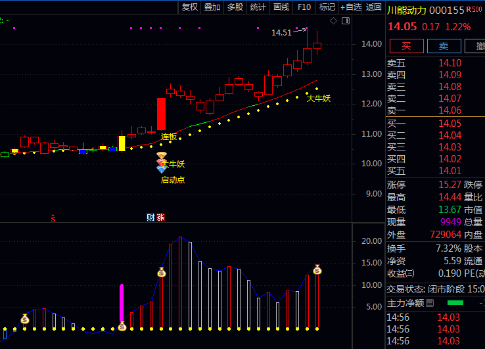
Task: Open the 复权 adjustment menu
Action: (x=190, y=7)
